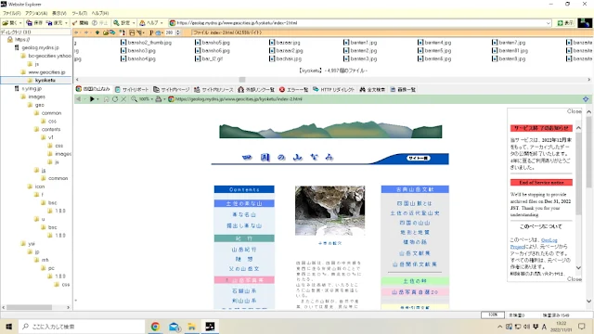
Task: Click the file list horizontal scrollbar thumb
Action: click(x=242, y=80)
